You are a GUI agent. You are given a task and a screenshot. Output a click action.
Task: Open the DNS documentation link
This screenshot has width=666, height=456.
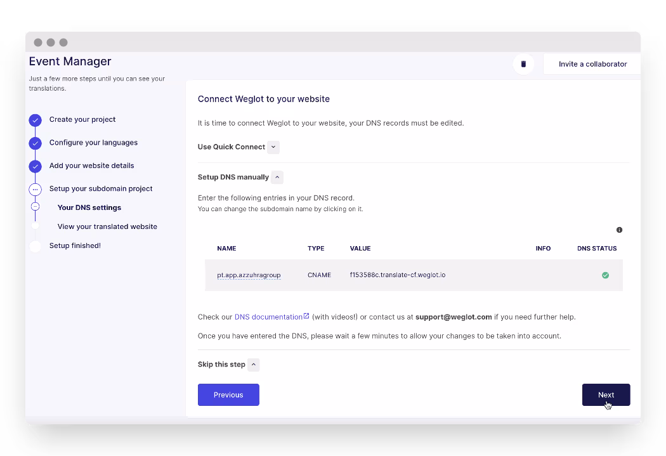click(268, 316)
